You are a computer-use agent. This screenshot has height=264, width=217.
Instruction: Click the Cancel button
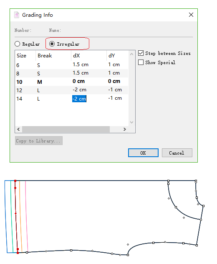pos(177,153)
